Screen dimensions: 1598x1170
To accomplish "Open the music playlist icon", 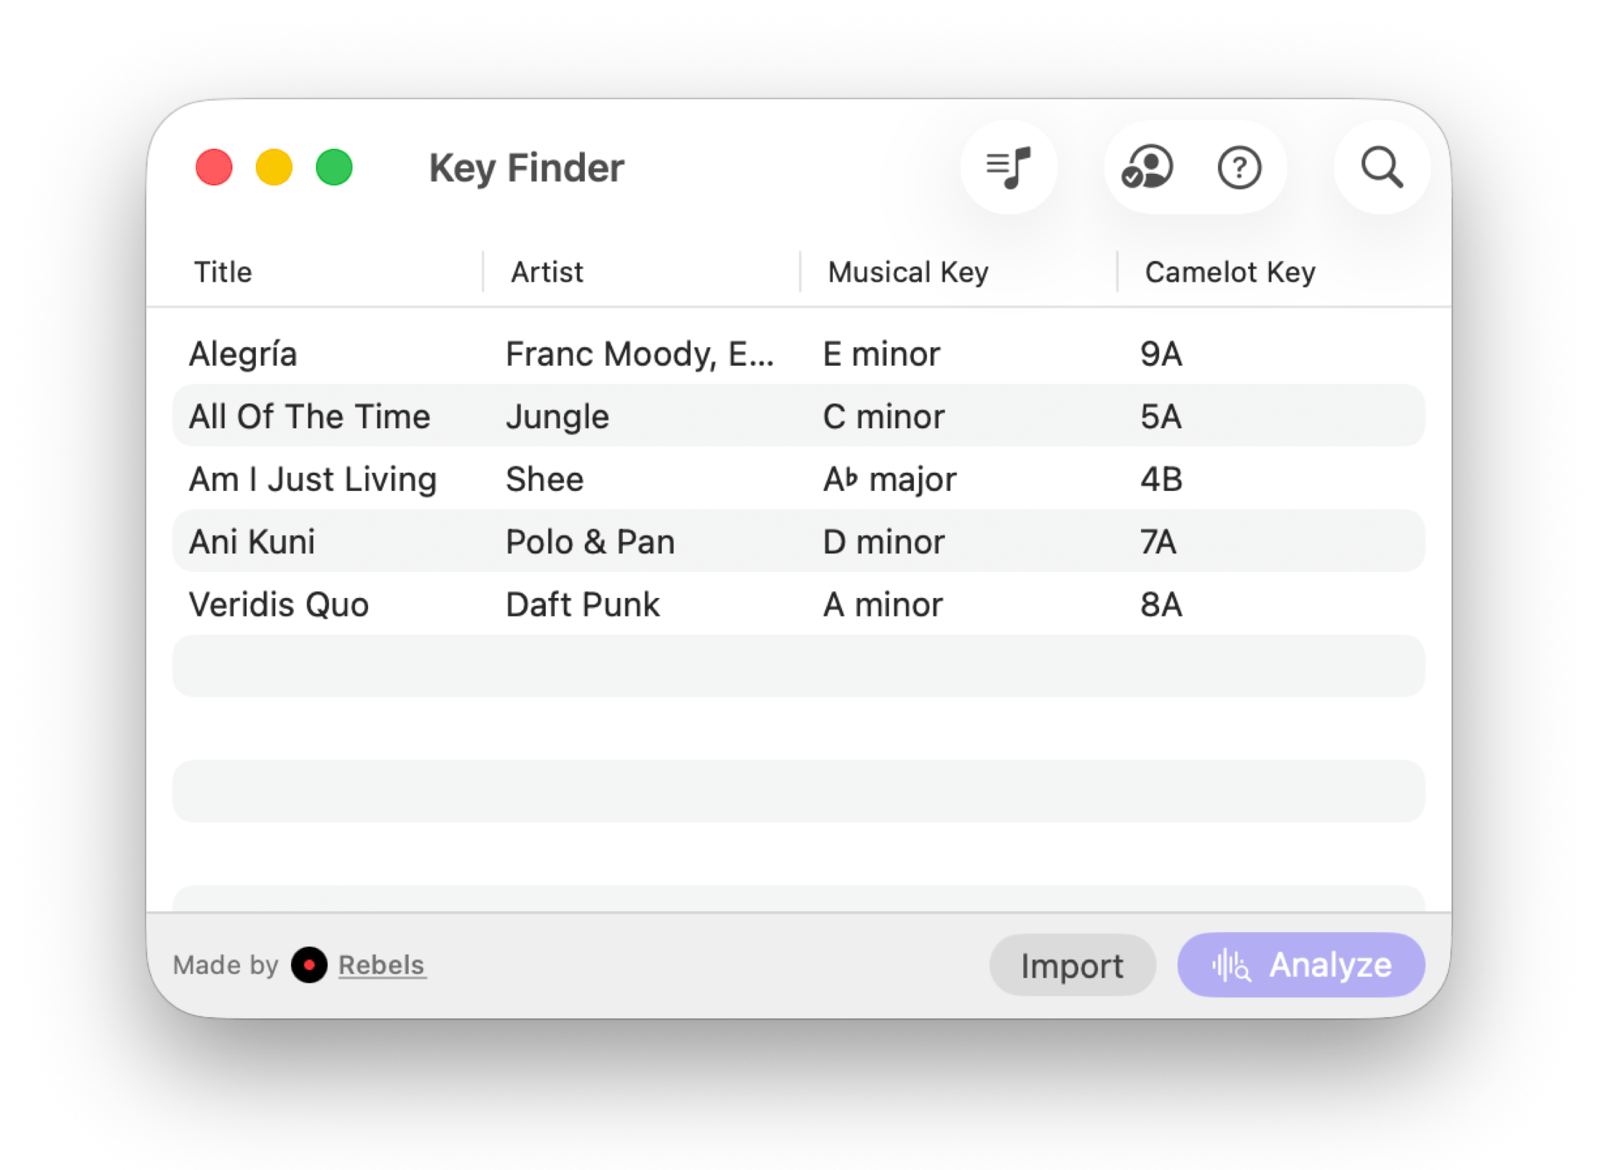I will (1008, 167).
